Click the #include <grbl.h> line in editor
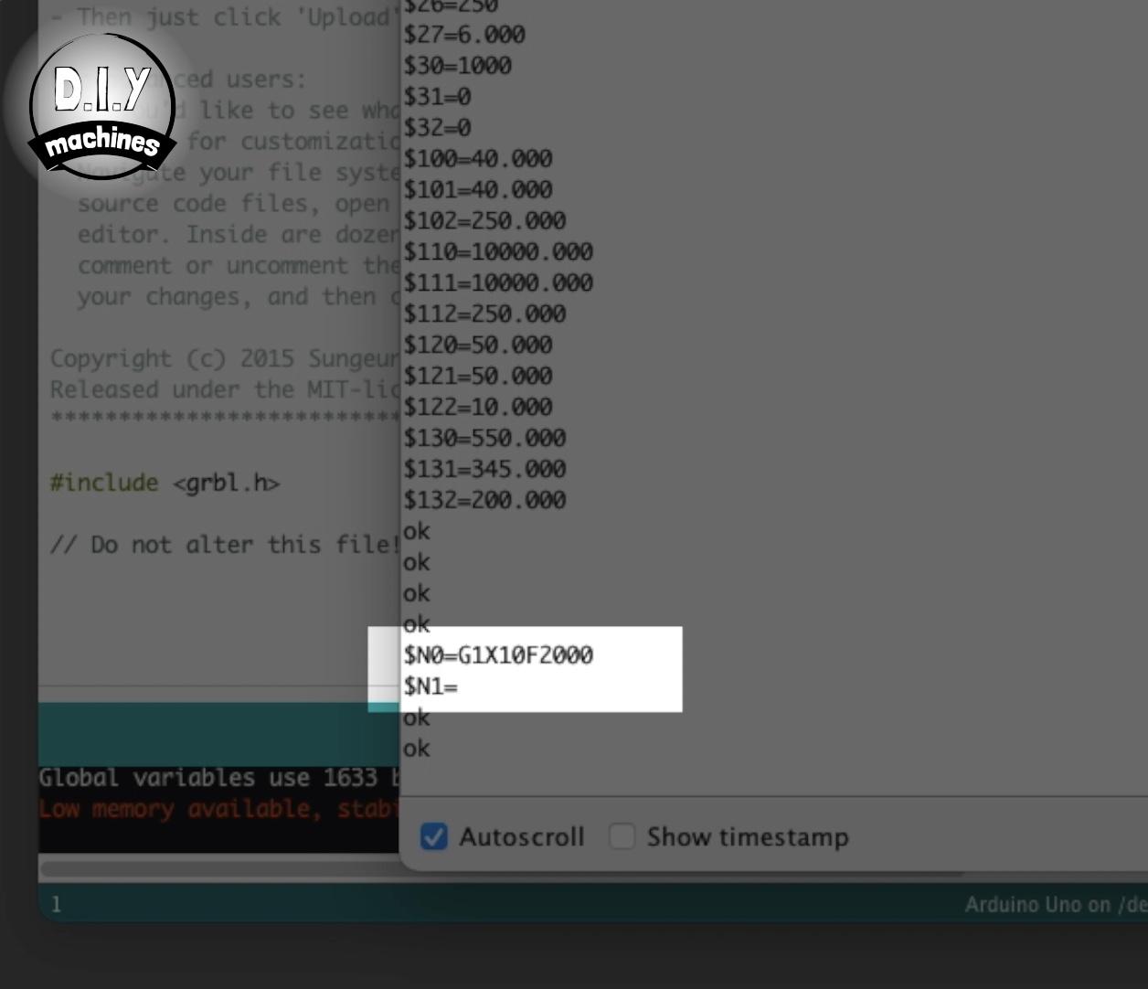The width and height of the screenshot is (1148, 989). (x=166, y=483)
